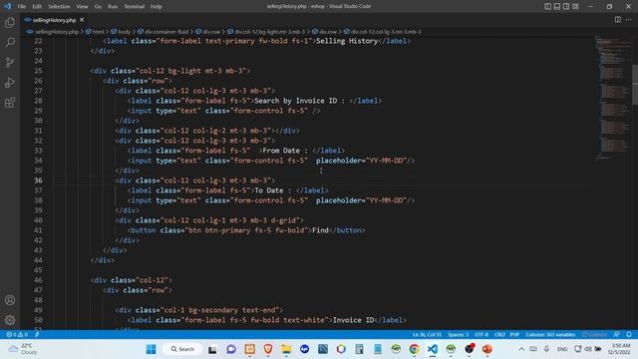
Task: Toggle the secondary side bar layout
Action: (566, 6)
